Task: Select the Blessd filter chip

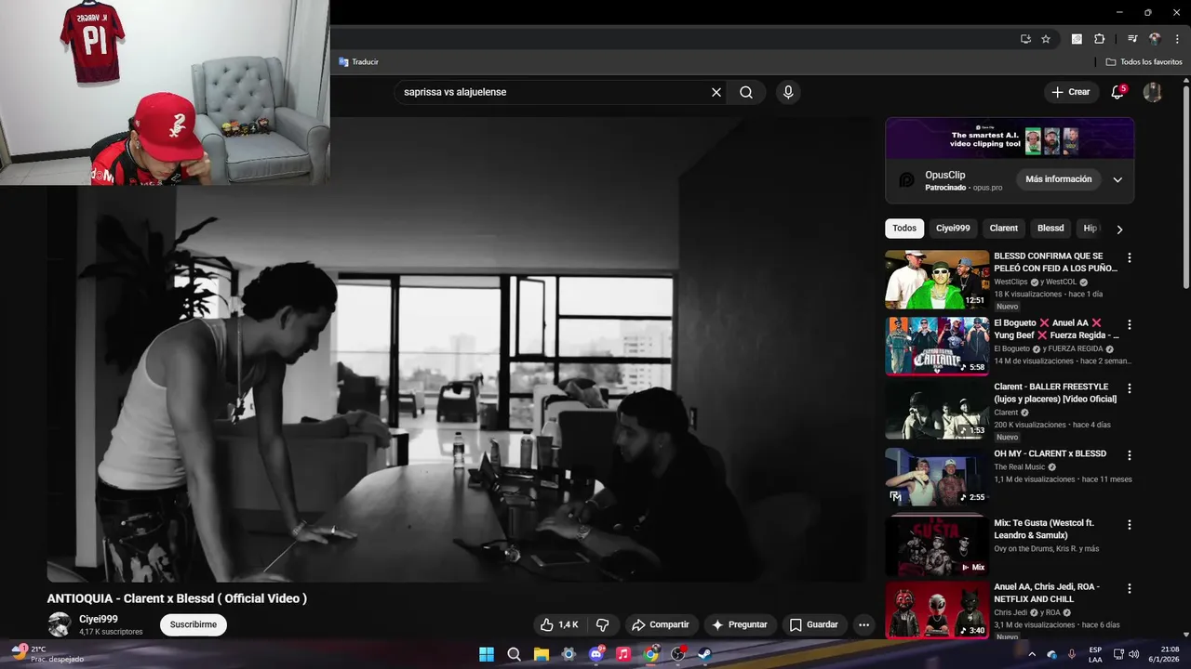Action: [1050, 229]
